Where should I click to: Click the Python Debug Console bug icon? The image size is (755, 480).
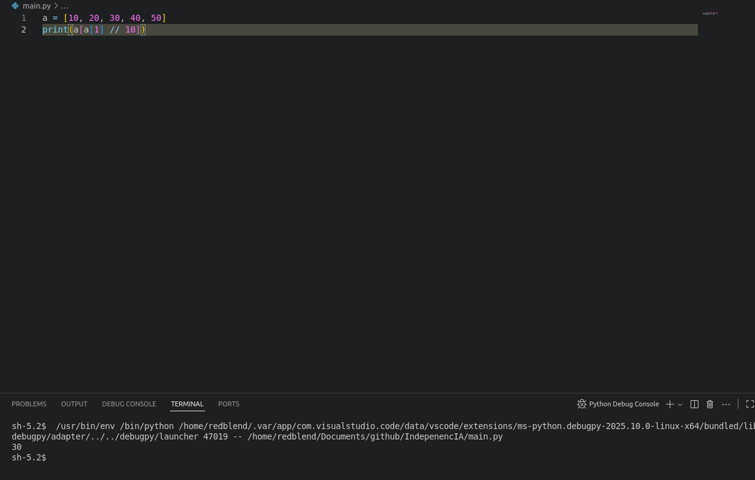click(x=582, y=404)
